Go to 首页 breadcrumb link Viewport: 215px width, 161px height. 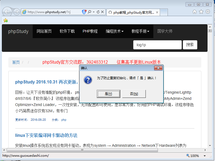click(x=16, y=62)
